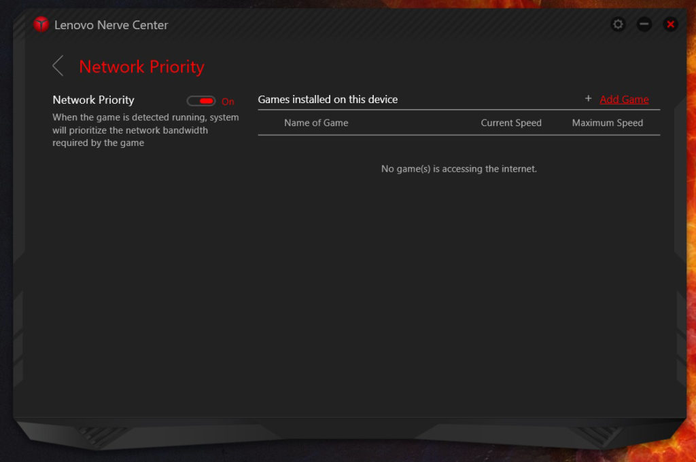
Task: Minimize the Nerve Center window
Action: [x=644, y=24]
